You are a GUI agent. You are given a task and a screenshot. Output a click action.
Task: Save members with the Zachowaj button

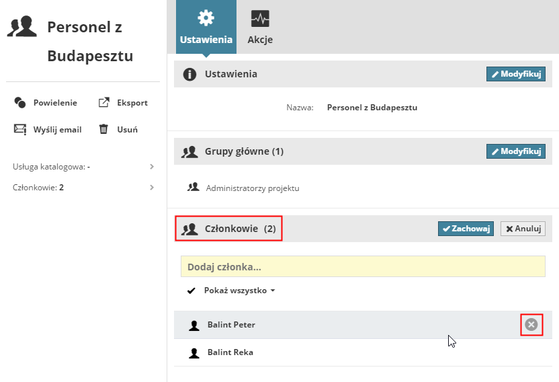click(x=466, y=229)
